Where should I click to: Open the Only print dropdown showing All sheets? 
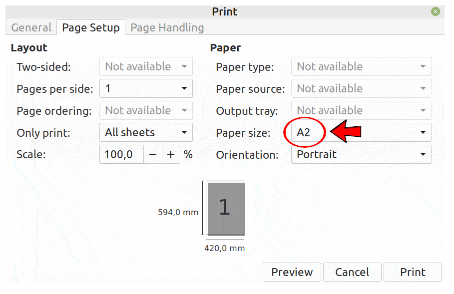click(x=146, y=132)
